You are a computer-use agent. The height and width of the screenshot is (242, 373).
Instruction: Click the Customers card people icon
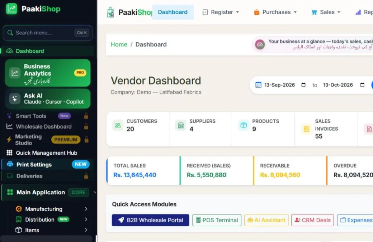(118, 125)
